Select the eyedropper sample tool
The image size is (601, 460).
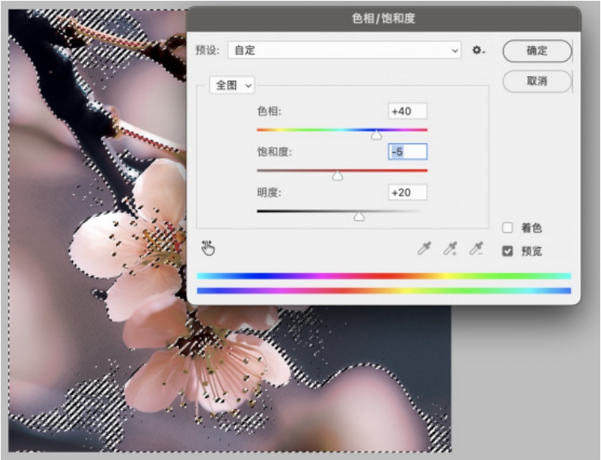(x=424, y=249)
